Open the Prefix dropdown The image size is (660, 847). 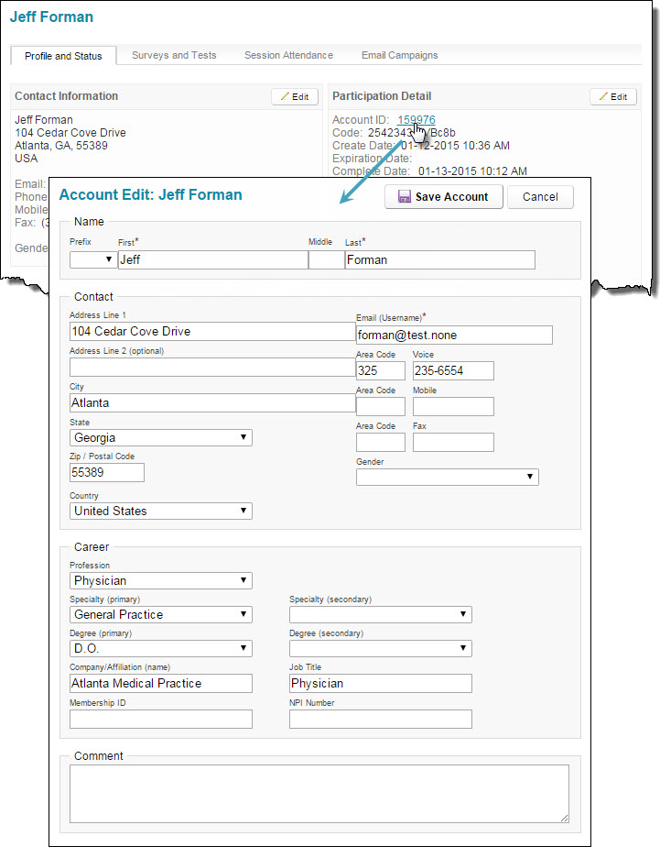click(x=93, y=259)
